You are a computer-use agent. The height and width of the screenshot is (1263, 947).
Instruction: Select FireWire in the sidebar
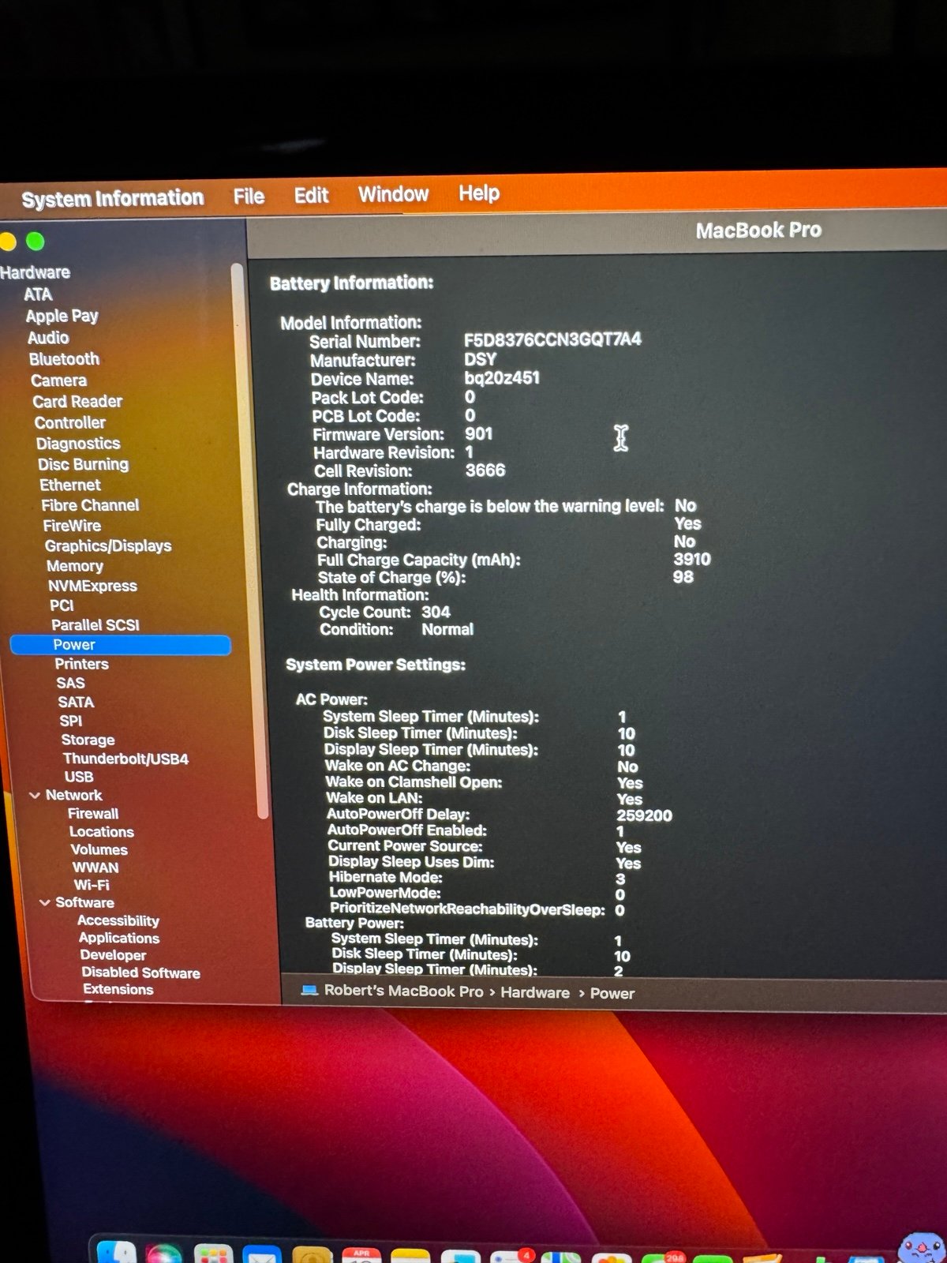72,526
